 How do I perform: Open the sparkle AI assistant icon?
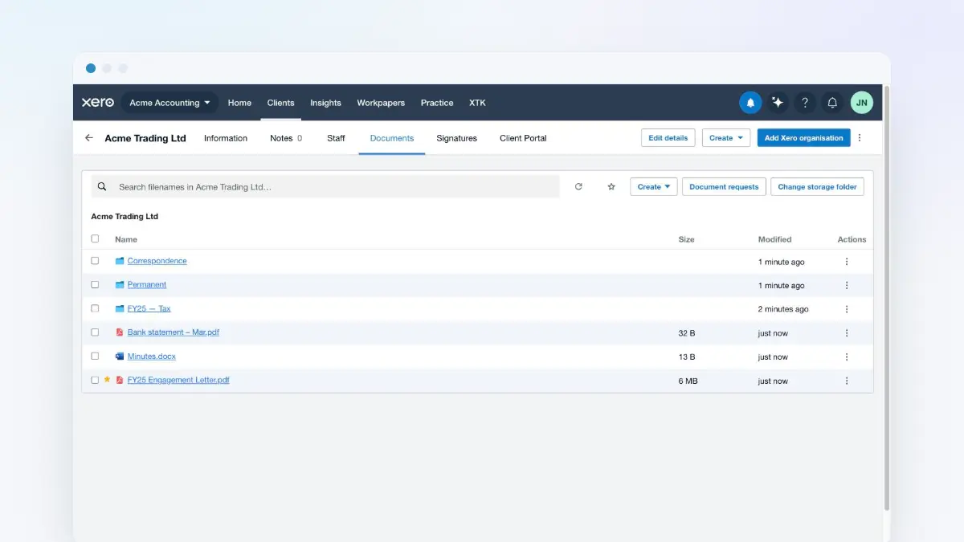tap(778, 103)
